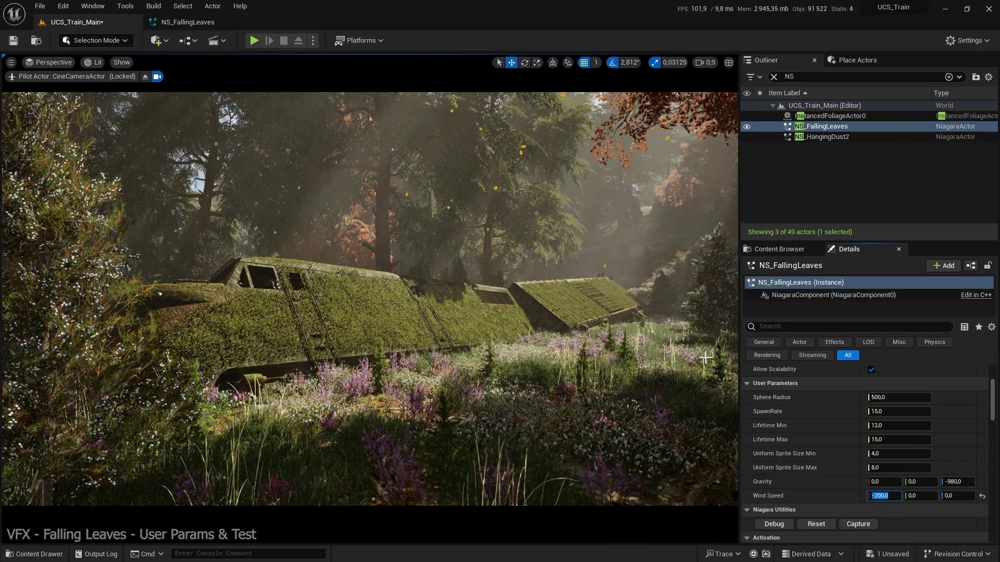Click the Outliner add-folder icon
The image size is (1000, 562).
(x=976, y=77)
